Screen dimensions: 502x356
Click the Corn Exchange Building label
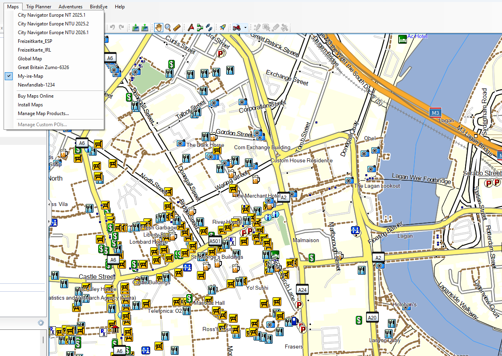[262, 147]
